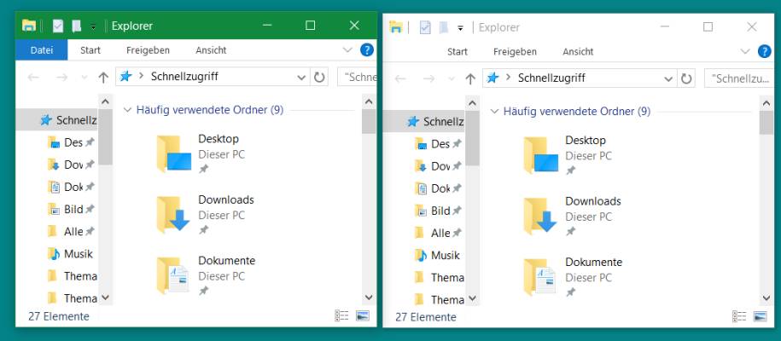Open Freigeben tab in white Explorer window
This screenshot has width=781, height=341.
tap(515, 52)
